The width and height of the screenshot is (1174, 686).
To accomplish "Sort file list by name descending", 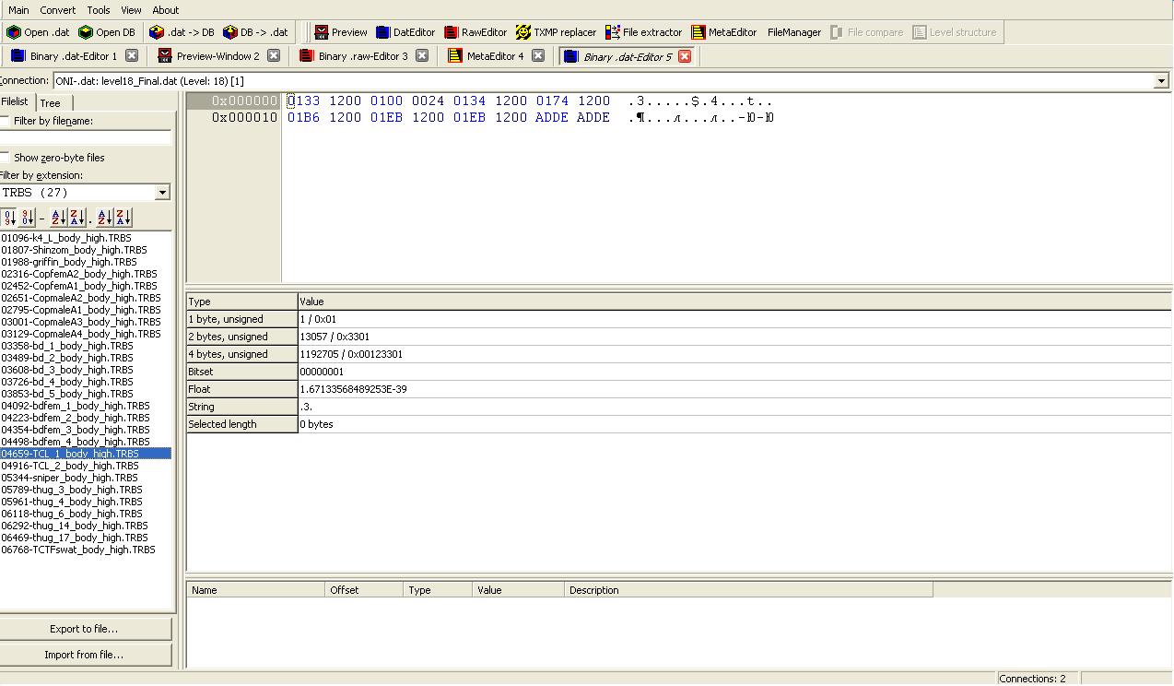I will 76,218.
